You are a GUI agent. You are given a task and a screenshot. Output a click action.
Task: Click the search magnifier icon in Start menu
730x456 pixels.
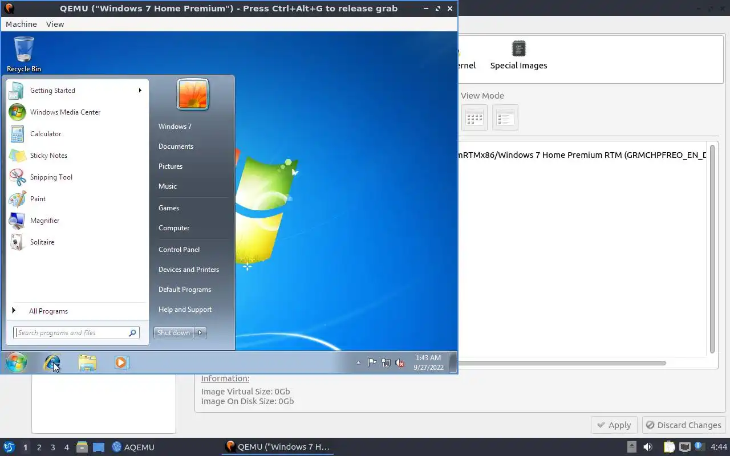click(x=133, y=333)
